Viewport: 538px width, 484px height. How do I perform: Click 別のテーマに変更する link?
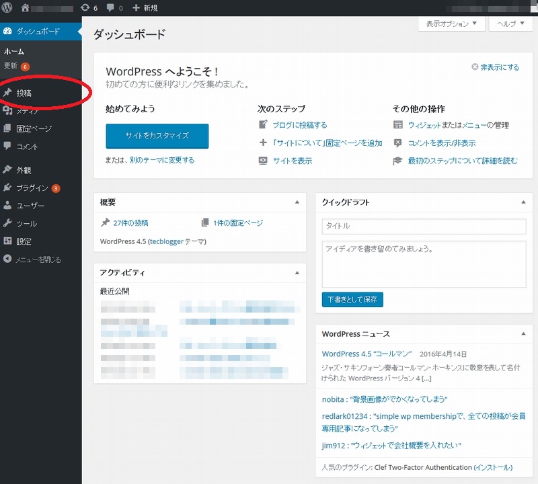162,160
